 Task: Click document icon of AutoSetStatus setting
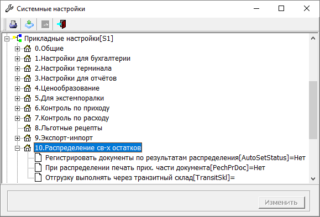click(38, 158)
